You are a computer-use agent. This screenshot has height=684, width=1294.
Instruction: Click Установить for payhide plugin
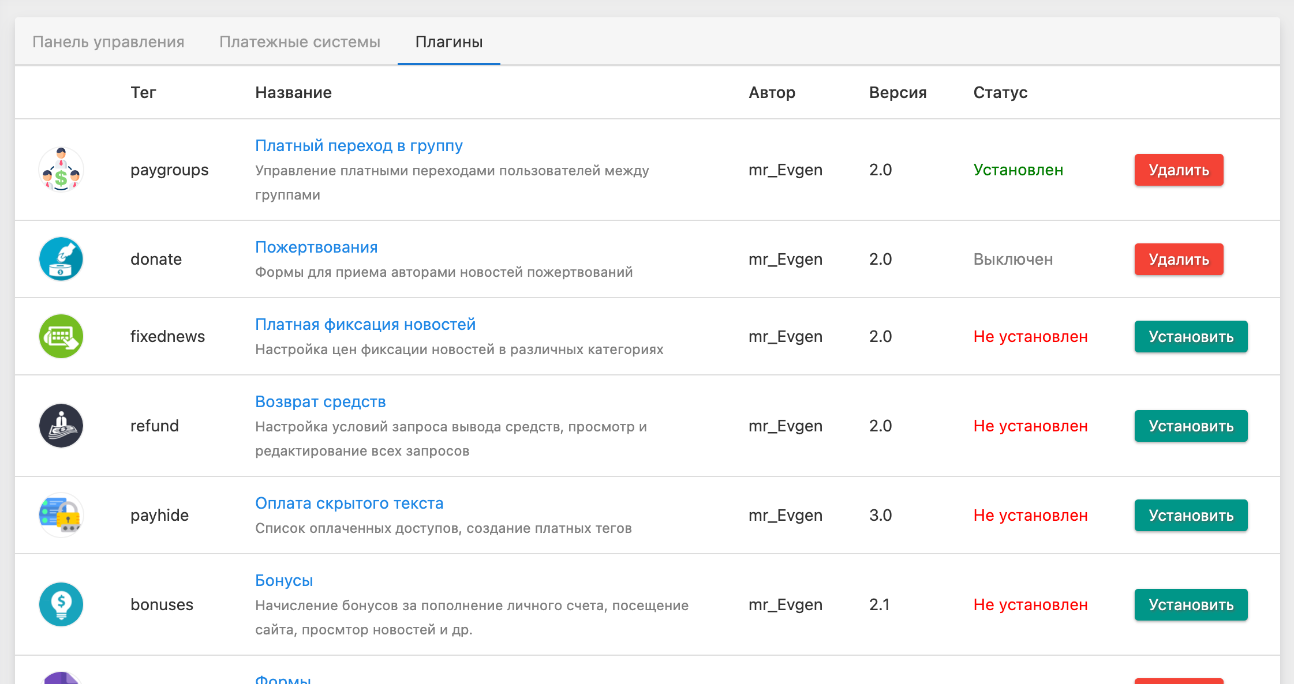1191,515
